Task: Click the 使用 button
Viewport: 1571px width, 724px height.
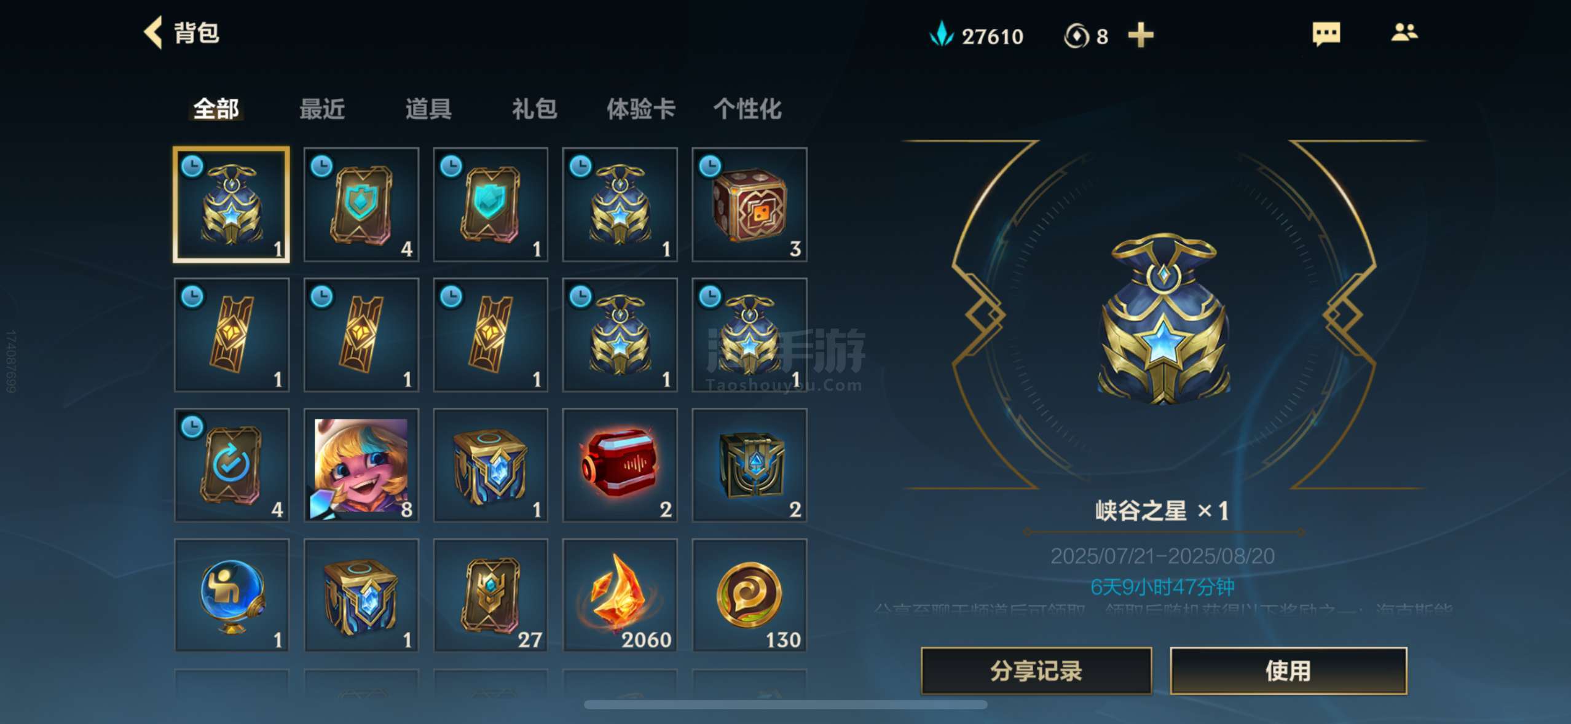Action: tap(1288, 671)
